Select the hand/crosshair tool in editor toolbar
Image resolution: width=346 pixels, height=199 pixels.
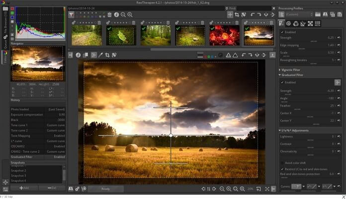(94, 55)
